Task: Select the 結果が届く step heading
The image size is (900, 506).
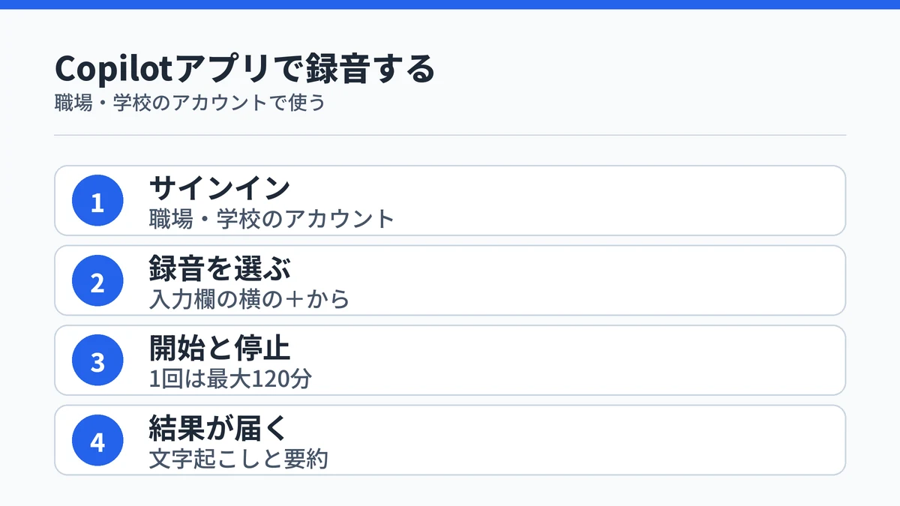Action: (219, 428)
